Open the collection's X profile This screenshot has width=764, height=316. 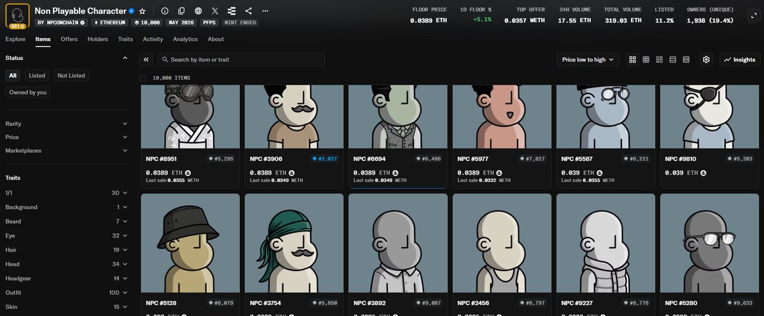[215, 11]
